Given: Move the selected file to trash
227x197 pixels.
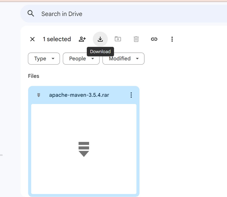Looking at the screenshot, I should click(x=136, y=39).
